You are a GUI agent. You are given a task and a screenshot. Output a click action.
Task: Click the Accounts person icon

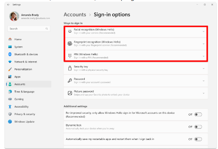(x=10, y=84)
